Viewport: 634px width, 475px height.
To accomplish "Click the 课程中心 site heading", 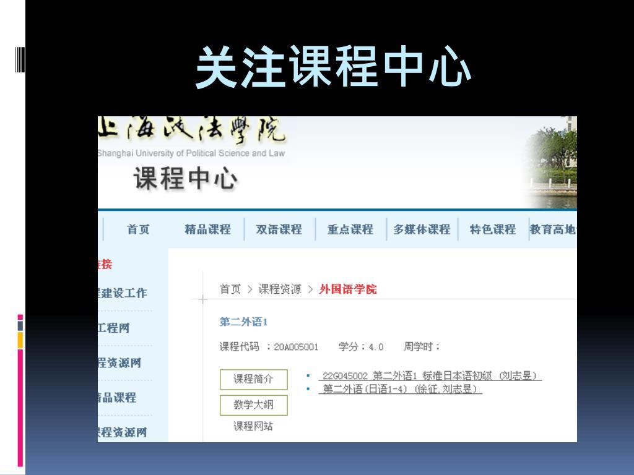I will (x=185, y=179).
